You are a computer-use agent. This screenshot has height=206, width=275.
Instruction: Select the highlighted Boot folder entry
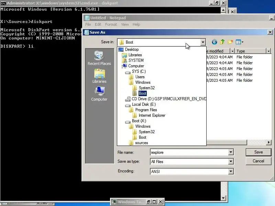click(x=142, y=93)
